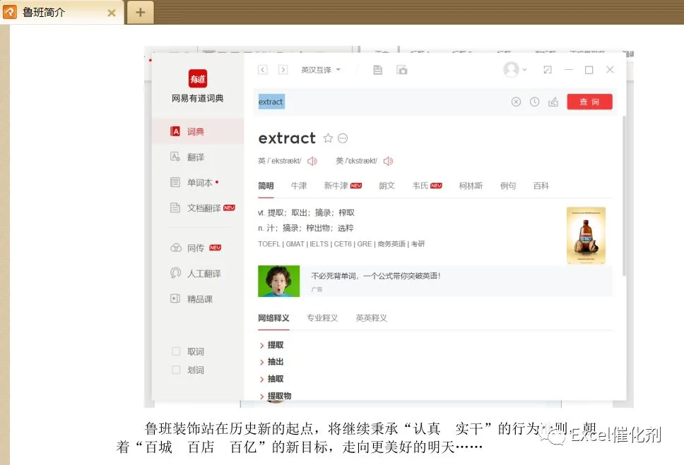Click the extract bottle poster thumbnail
This screenshot has height=465, width=684.
[x=586, y=236]
